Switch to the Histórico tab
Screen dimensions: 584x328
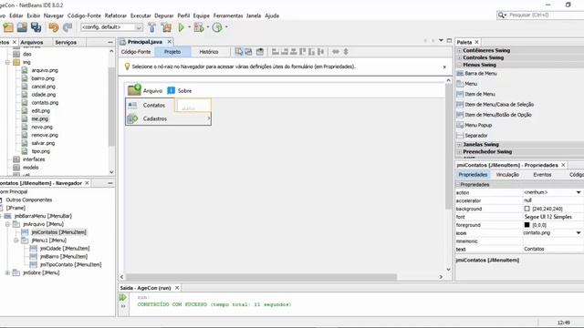tap(209, 52)
